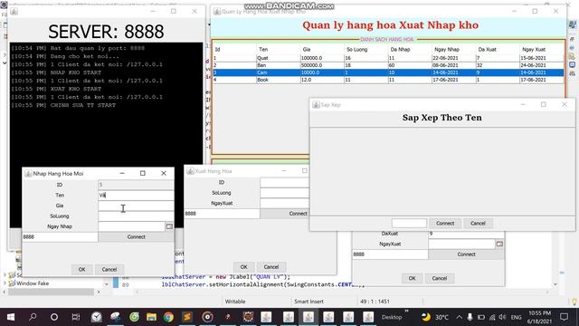Expand Window Fake project node
579x326 pixels.
click(5, 283)
